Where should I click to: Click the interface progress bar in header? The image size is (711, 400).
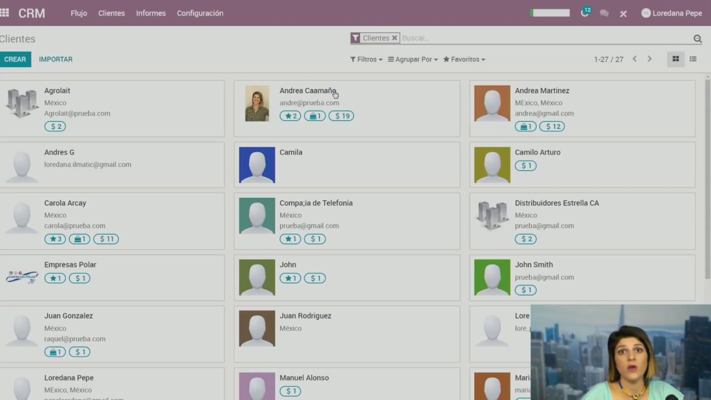point(550,13)
